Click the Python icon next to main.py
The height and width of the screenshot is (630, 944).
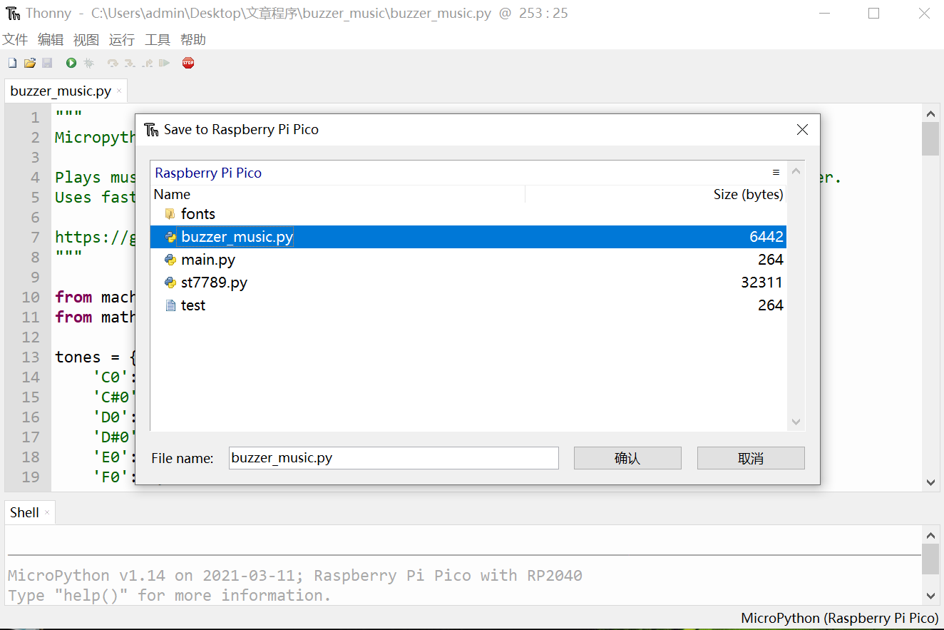coord(170,260)
